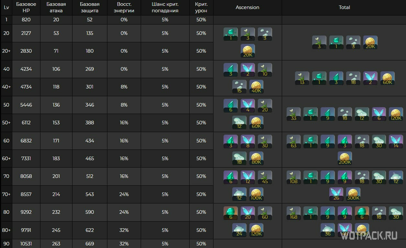406x248 pixels.
Task: Select the flower icon labeled 45
Action: click(x=265, y=177)
